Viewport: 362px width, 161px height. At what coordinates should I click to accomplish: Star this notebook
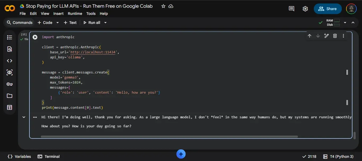pyautogui.click(x=163, y=6)
